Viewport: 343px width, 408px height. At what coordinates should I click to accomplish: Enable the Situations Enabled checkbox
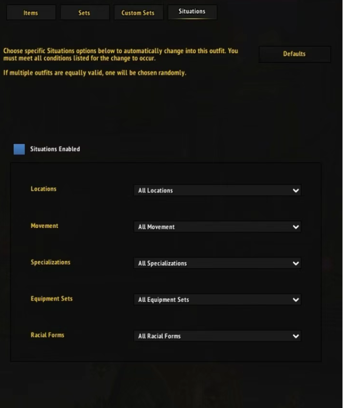click(x=19, y=149)
